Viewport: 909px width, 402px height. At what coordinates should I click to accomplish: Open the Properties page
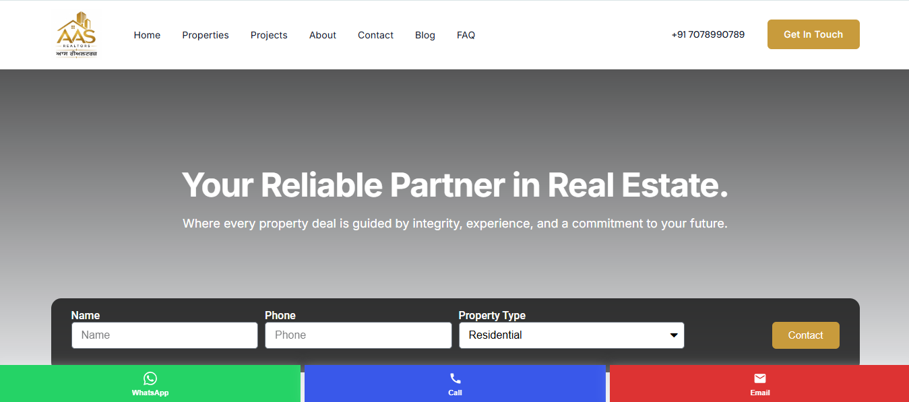[206, 35]
